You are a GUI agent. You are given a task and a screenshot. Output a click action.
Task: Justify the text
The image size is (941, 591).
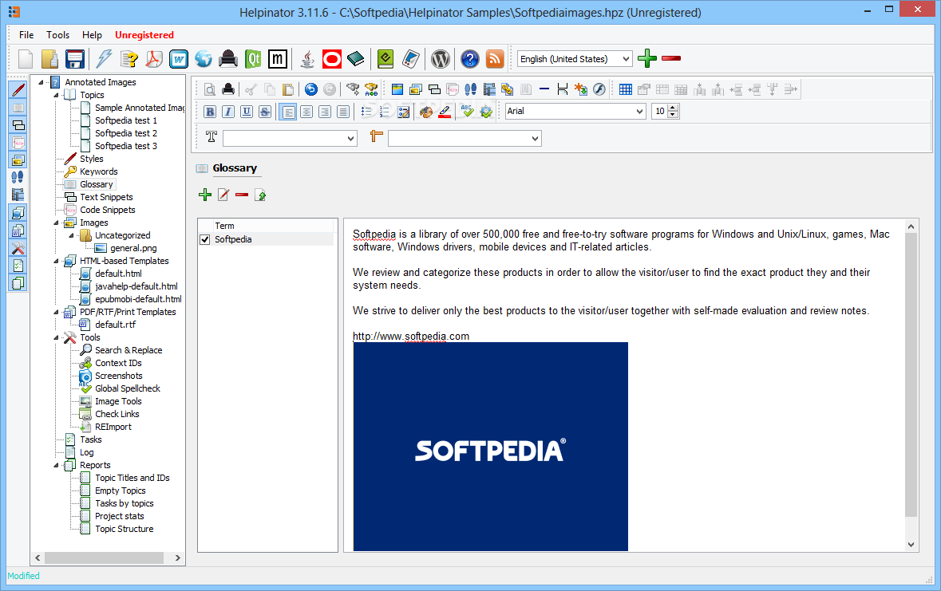(343, 112)
